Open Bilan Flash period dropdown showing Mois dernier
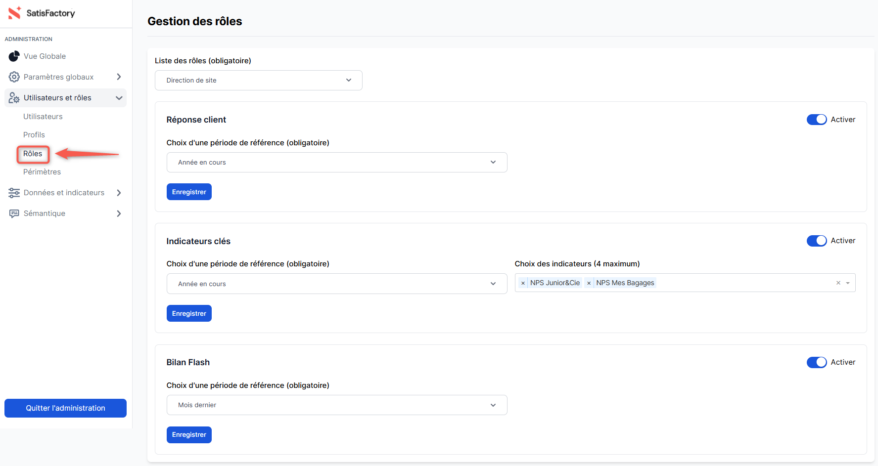 tap(336, 405)
